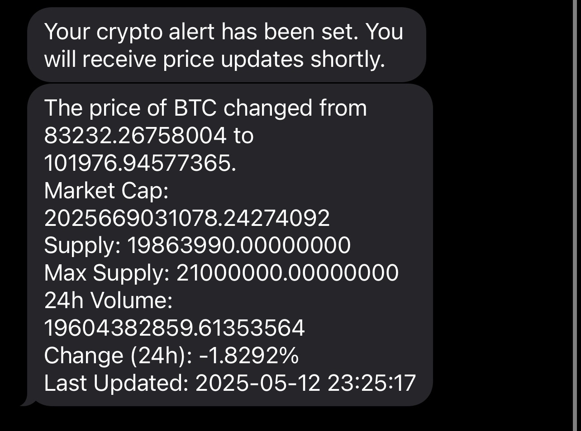Click the Max Supply value 21000000.00000000
This screenshot has height=431, width=581.
click(287, 273)
